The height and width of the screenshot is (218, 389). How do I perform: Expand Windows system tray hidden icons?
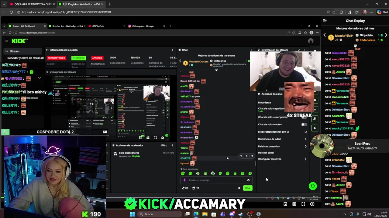coord(345,214)
